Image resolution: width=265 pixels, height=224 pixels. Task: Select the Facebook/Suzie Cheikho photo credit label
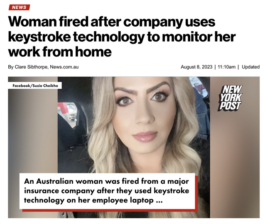(35, 85)
